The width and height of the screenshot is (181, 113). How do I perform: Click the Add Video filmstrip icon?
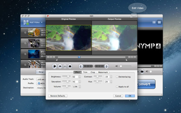pos(26,22)
